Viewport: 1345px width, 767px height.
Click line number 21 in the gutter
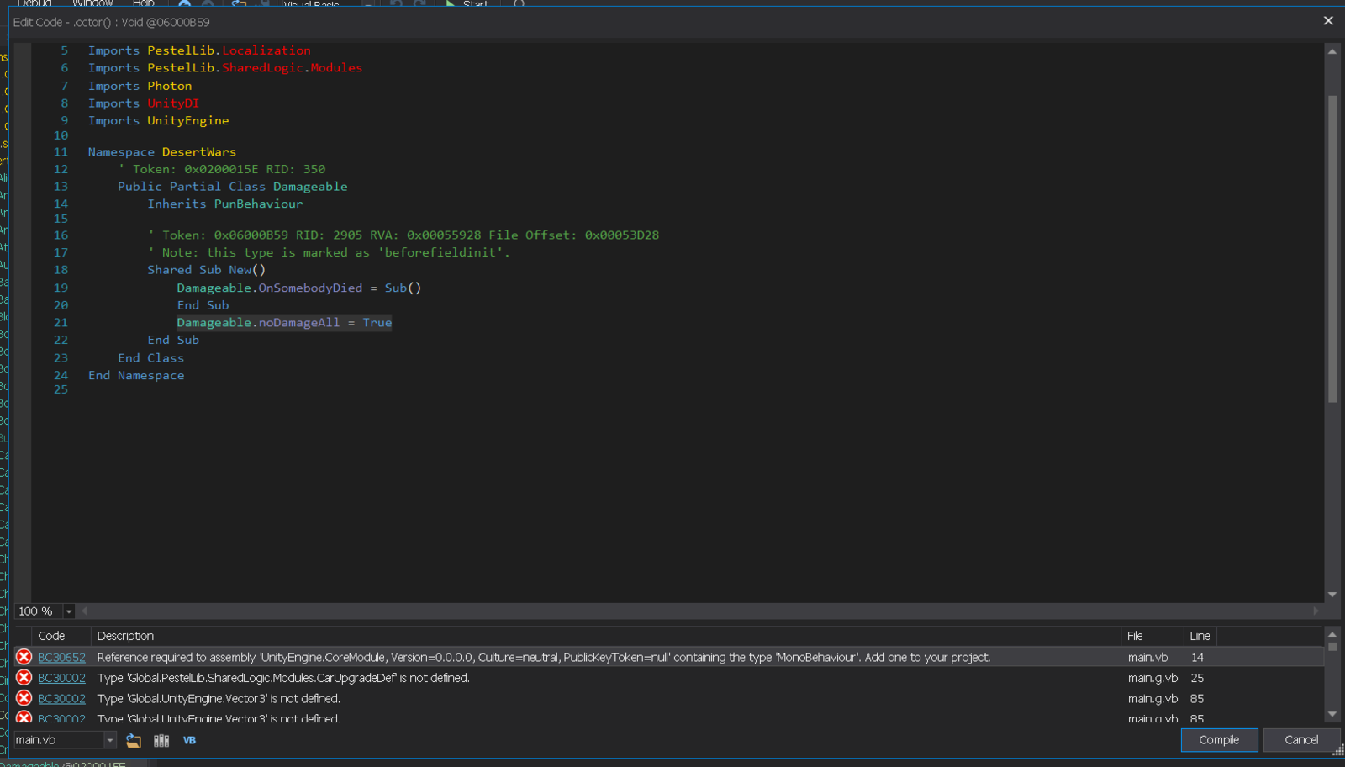[61, 323]
